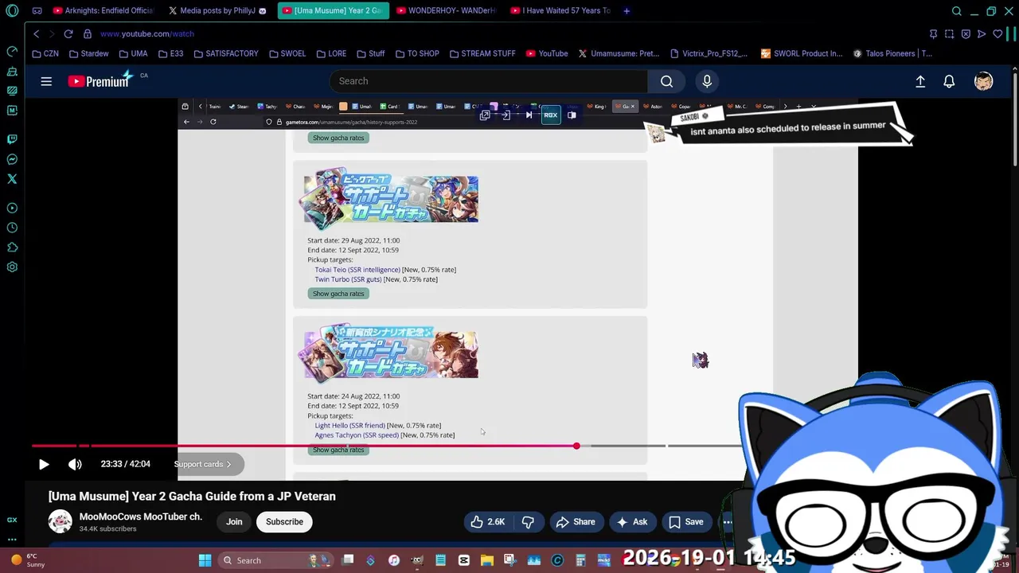Image resolution: width=1019 pixels, height=573 pixels.
Task: Switch to WONDERHOY- WANDerH tab
Action: click(x=446, y=10)
